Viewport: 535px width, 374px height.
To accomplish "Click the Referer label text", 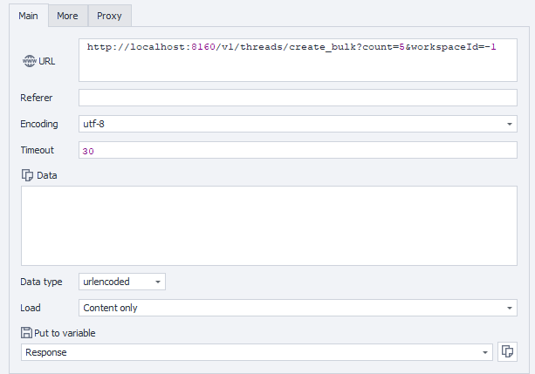I will [x=38, y=98].
